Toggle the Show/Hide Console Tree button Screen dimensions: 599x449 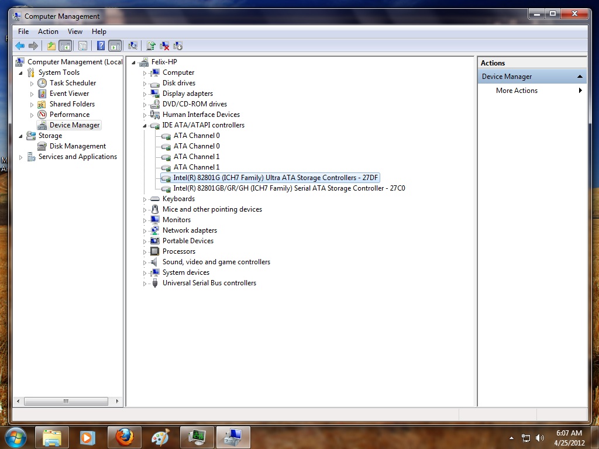coord(66,46)
